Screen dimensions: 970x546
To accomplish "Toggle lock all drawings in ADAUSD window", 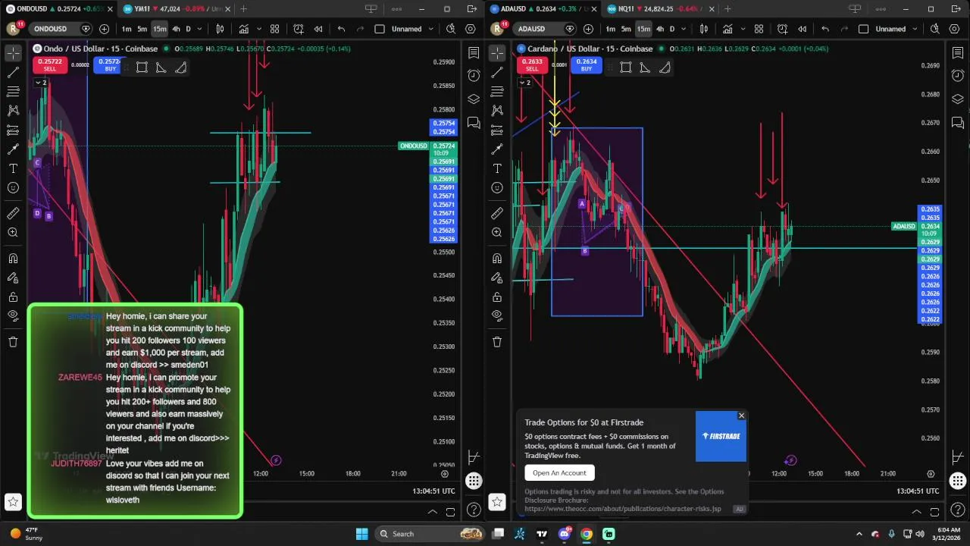I will (497, 297).
